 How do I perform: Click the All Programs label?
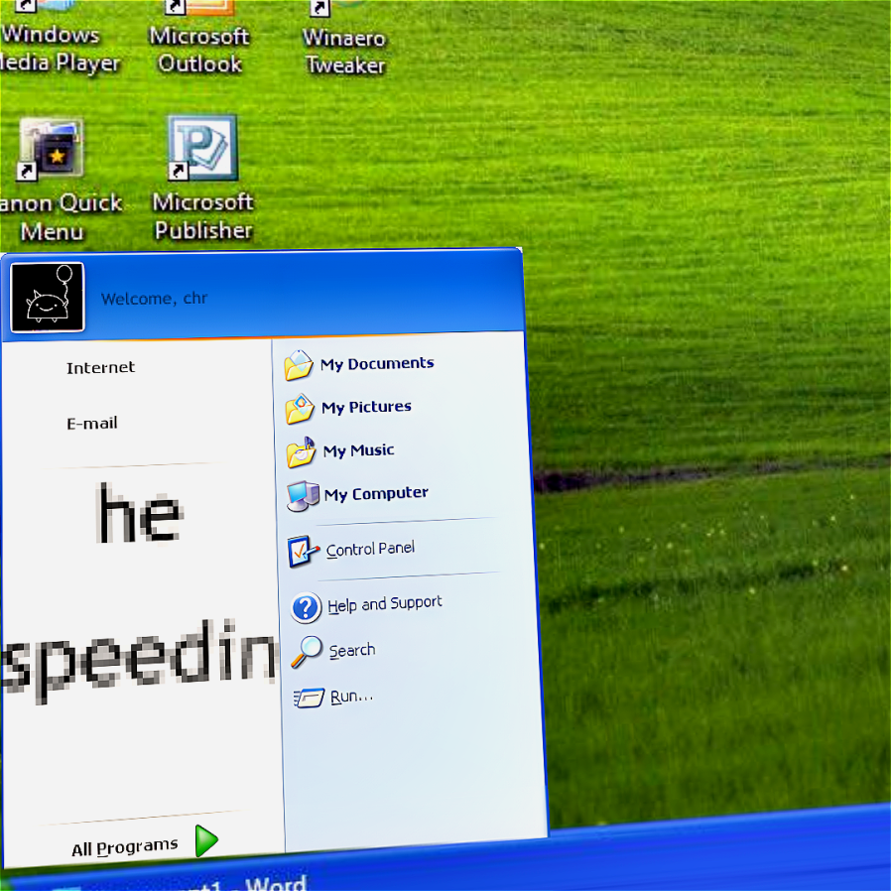coord(125,847)
